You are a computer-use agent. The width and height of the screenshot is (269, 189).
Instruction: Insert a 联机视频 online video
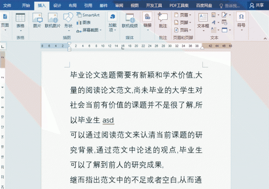[130, 20]
